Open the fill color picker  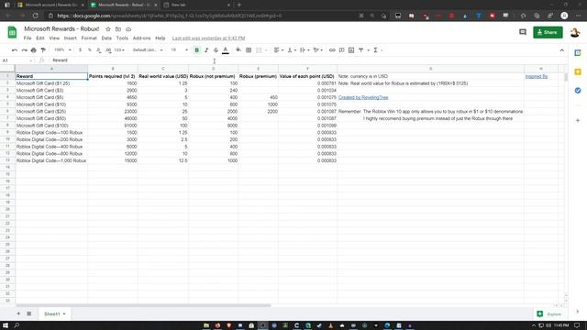click(x=238, y=50)
